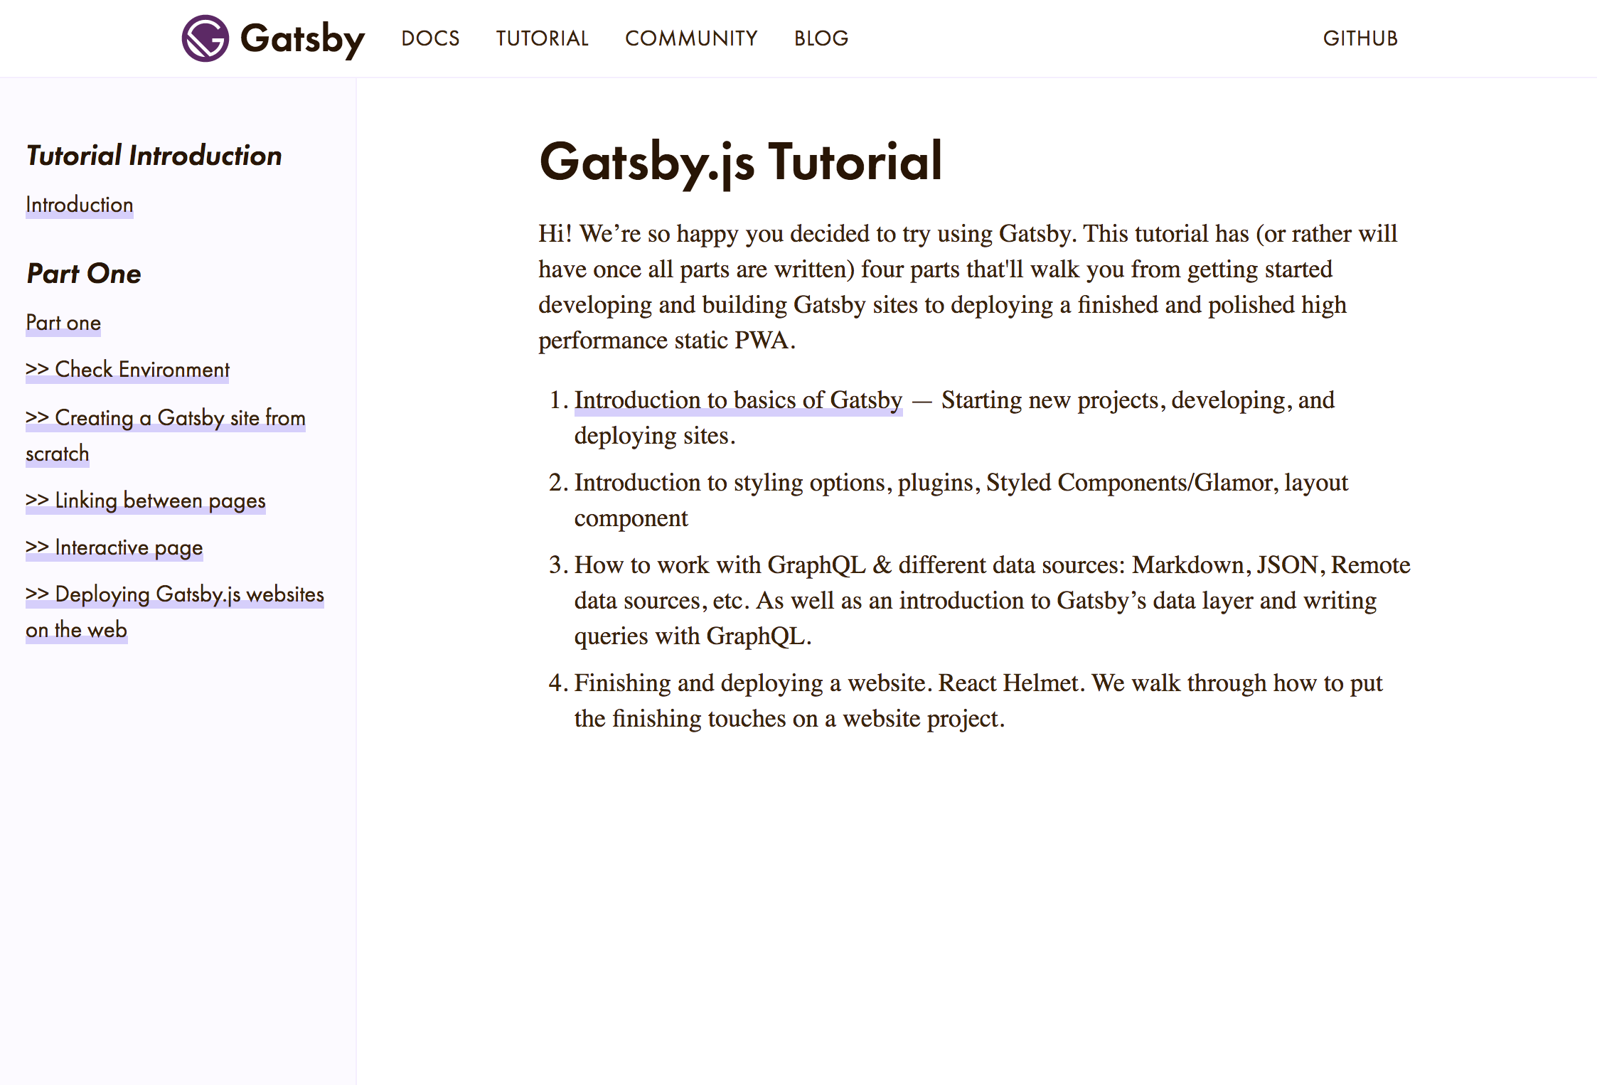Image resolution: width=1597 pixels, height=1085 pixels.
Task: Open the Part one sidebar link
Action: tap(63, 323)
